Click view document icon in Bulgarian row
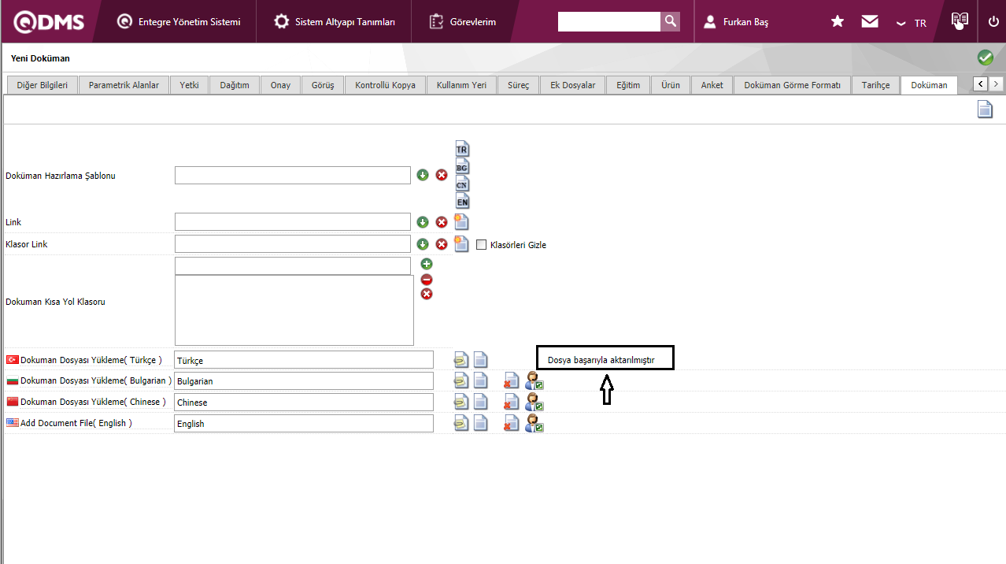Viewport: 1006px width, 564px height. point(480,381)
